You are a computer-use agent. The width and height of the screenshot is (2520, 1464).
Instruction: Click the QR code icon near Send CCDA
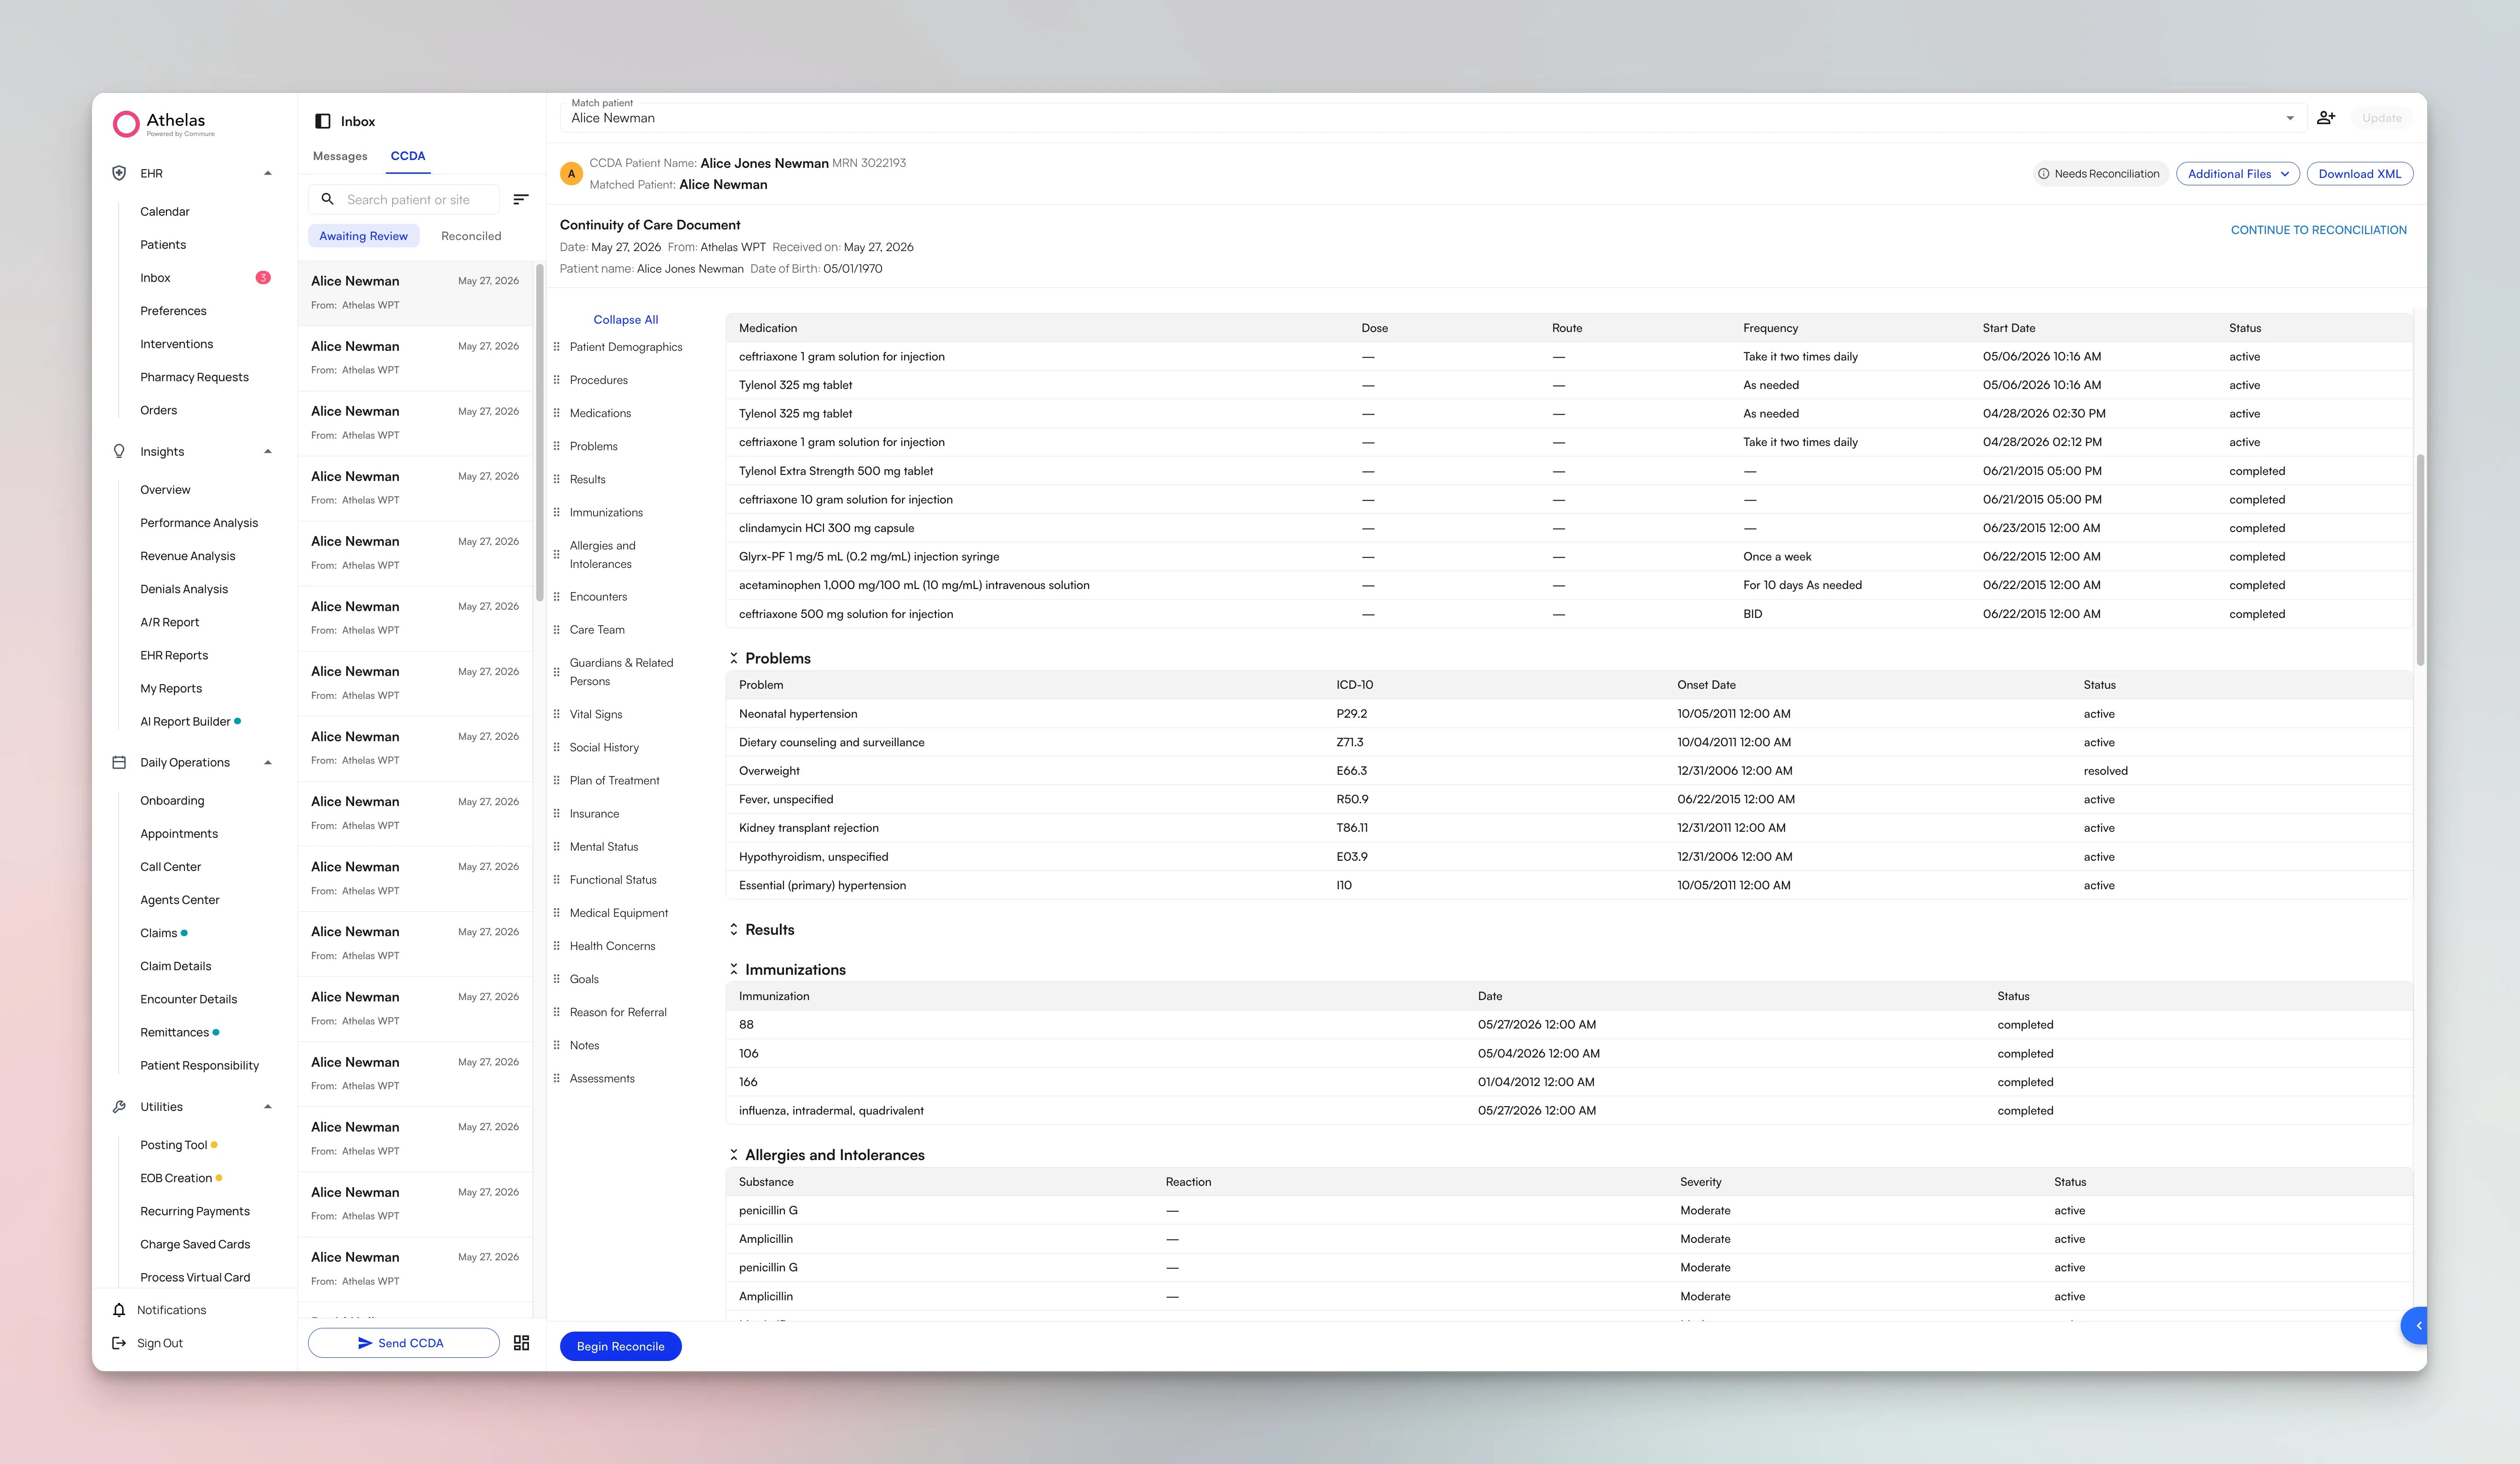(x=521, y=1343)
